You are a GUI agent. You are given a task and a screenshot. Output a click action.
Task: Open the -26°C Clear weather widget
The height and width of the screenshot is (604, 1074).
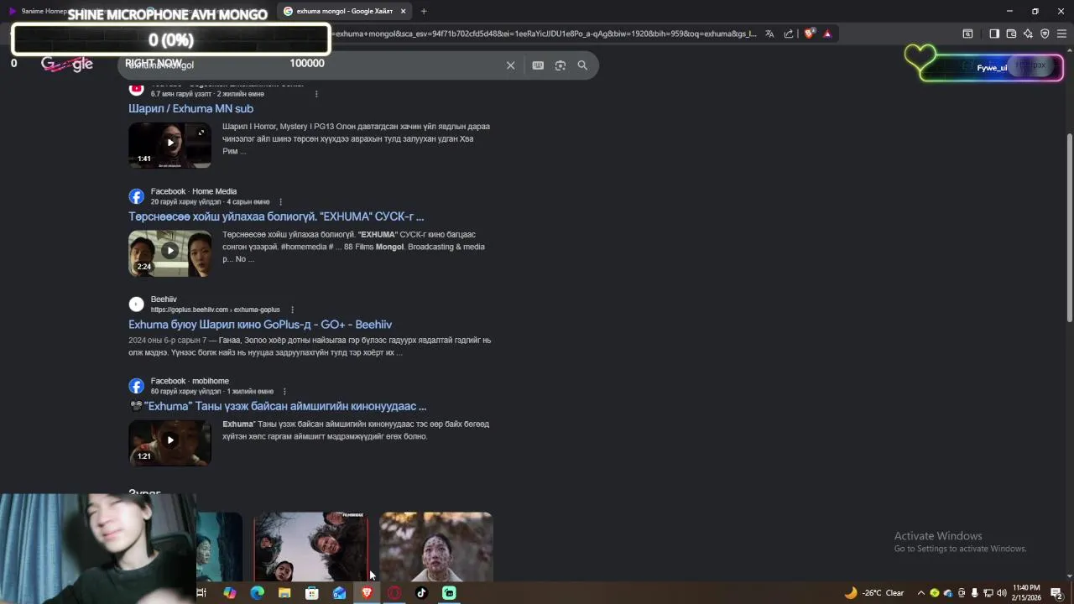[x=874, y=593]
